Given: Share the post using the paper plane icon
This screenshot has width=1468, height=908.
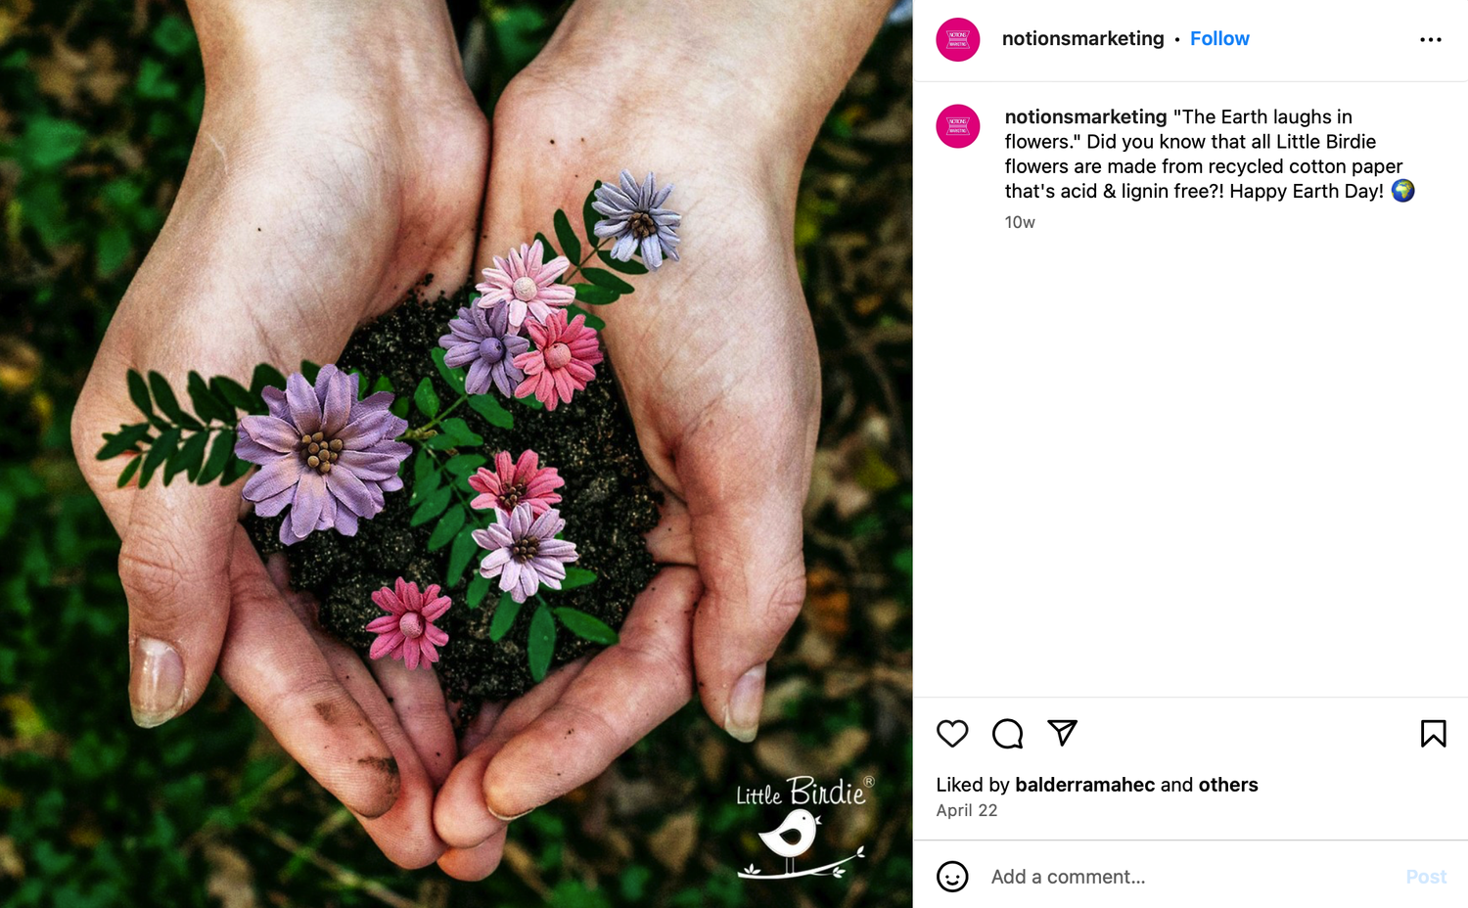Looking at the screenshot, I should point(1062,733).
